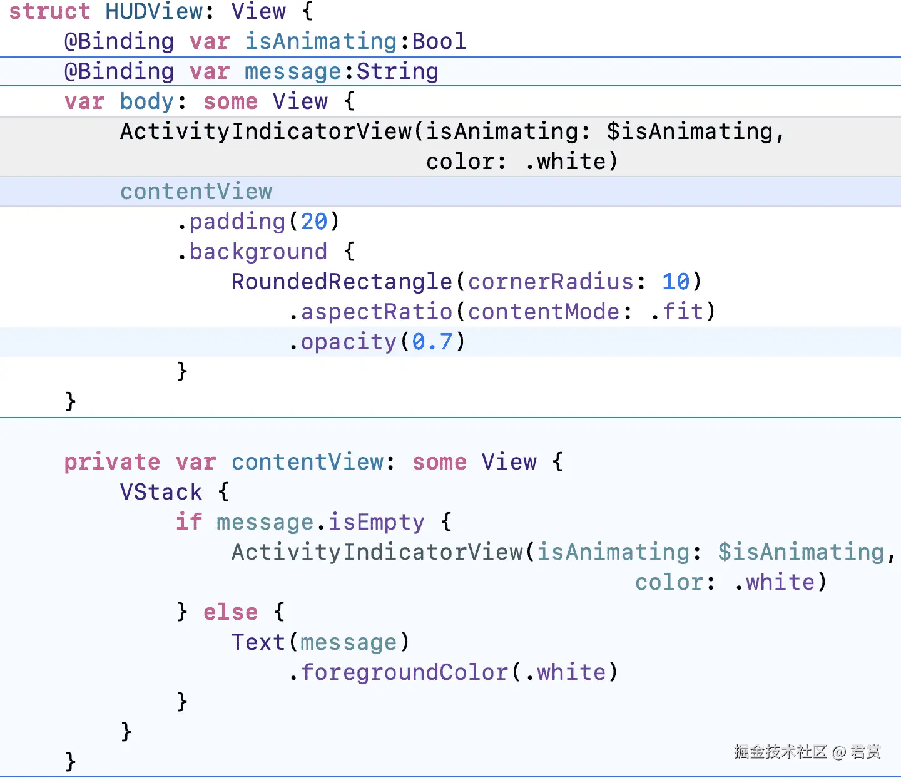The height and width of the screenshot is (780, 901).
Task: Click the 'struct' keyword on first line
Action: pos(49,11)
